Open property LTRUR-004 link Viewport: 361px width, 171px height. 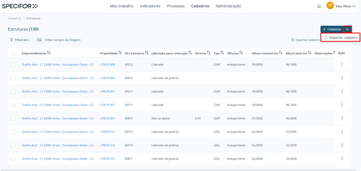[x=107, y=78]
